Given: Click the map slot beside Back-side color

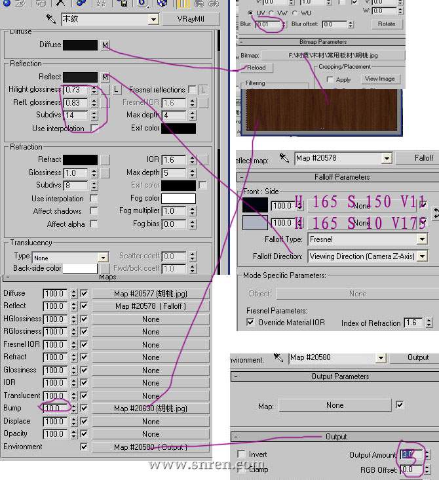Looking at the screenshot, I should [x=105, y=268].
